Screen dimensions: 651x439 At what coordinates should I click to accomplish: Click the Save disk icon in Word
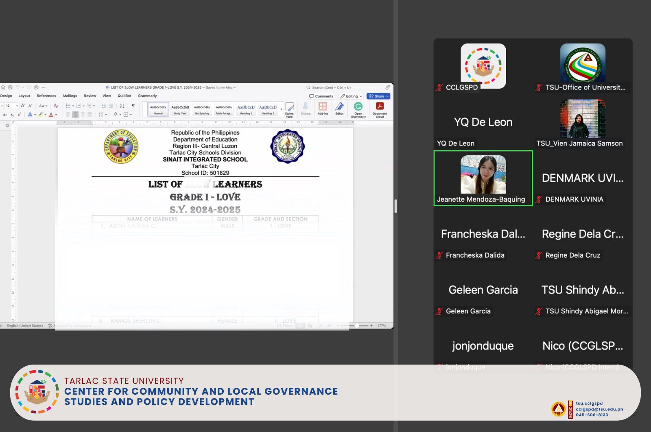tap(10, 87)
